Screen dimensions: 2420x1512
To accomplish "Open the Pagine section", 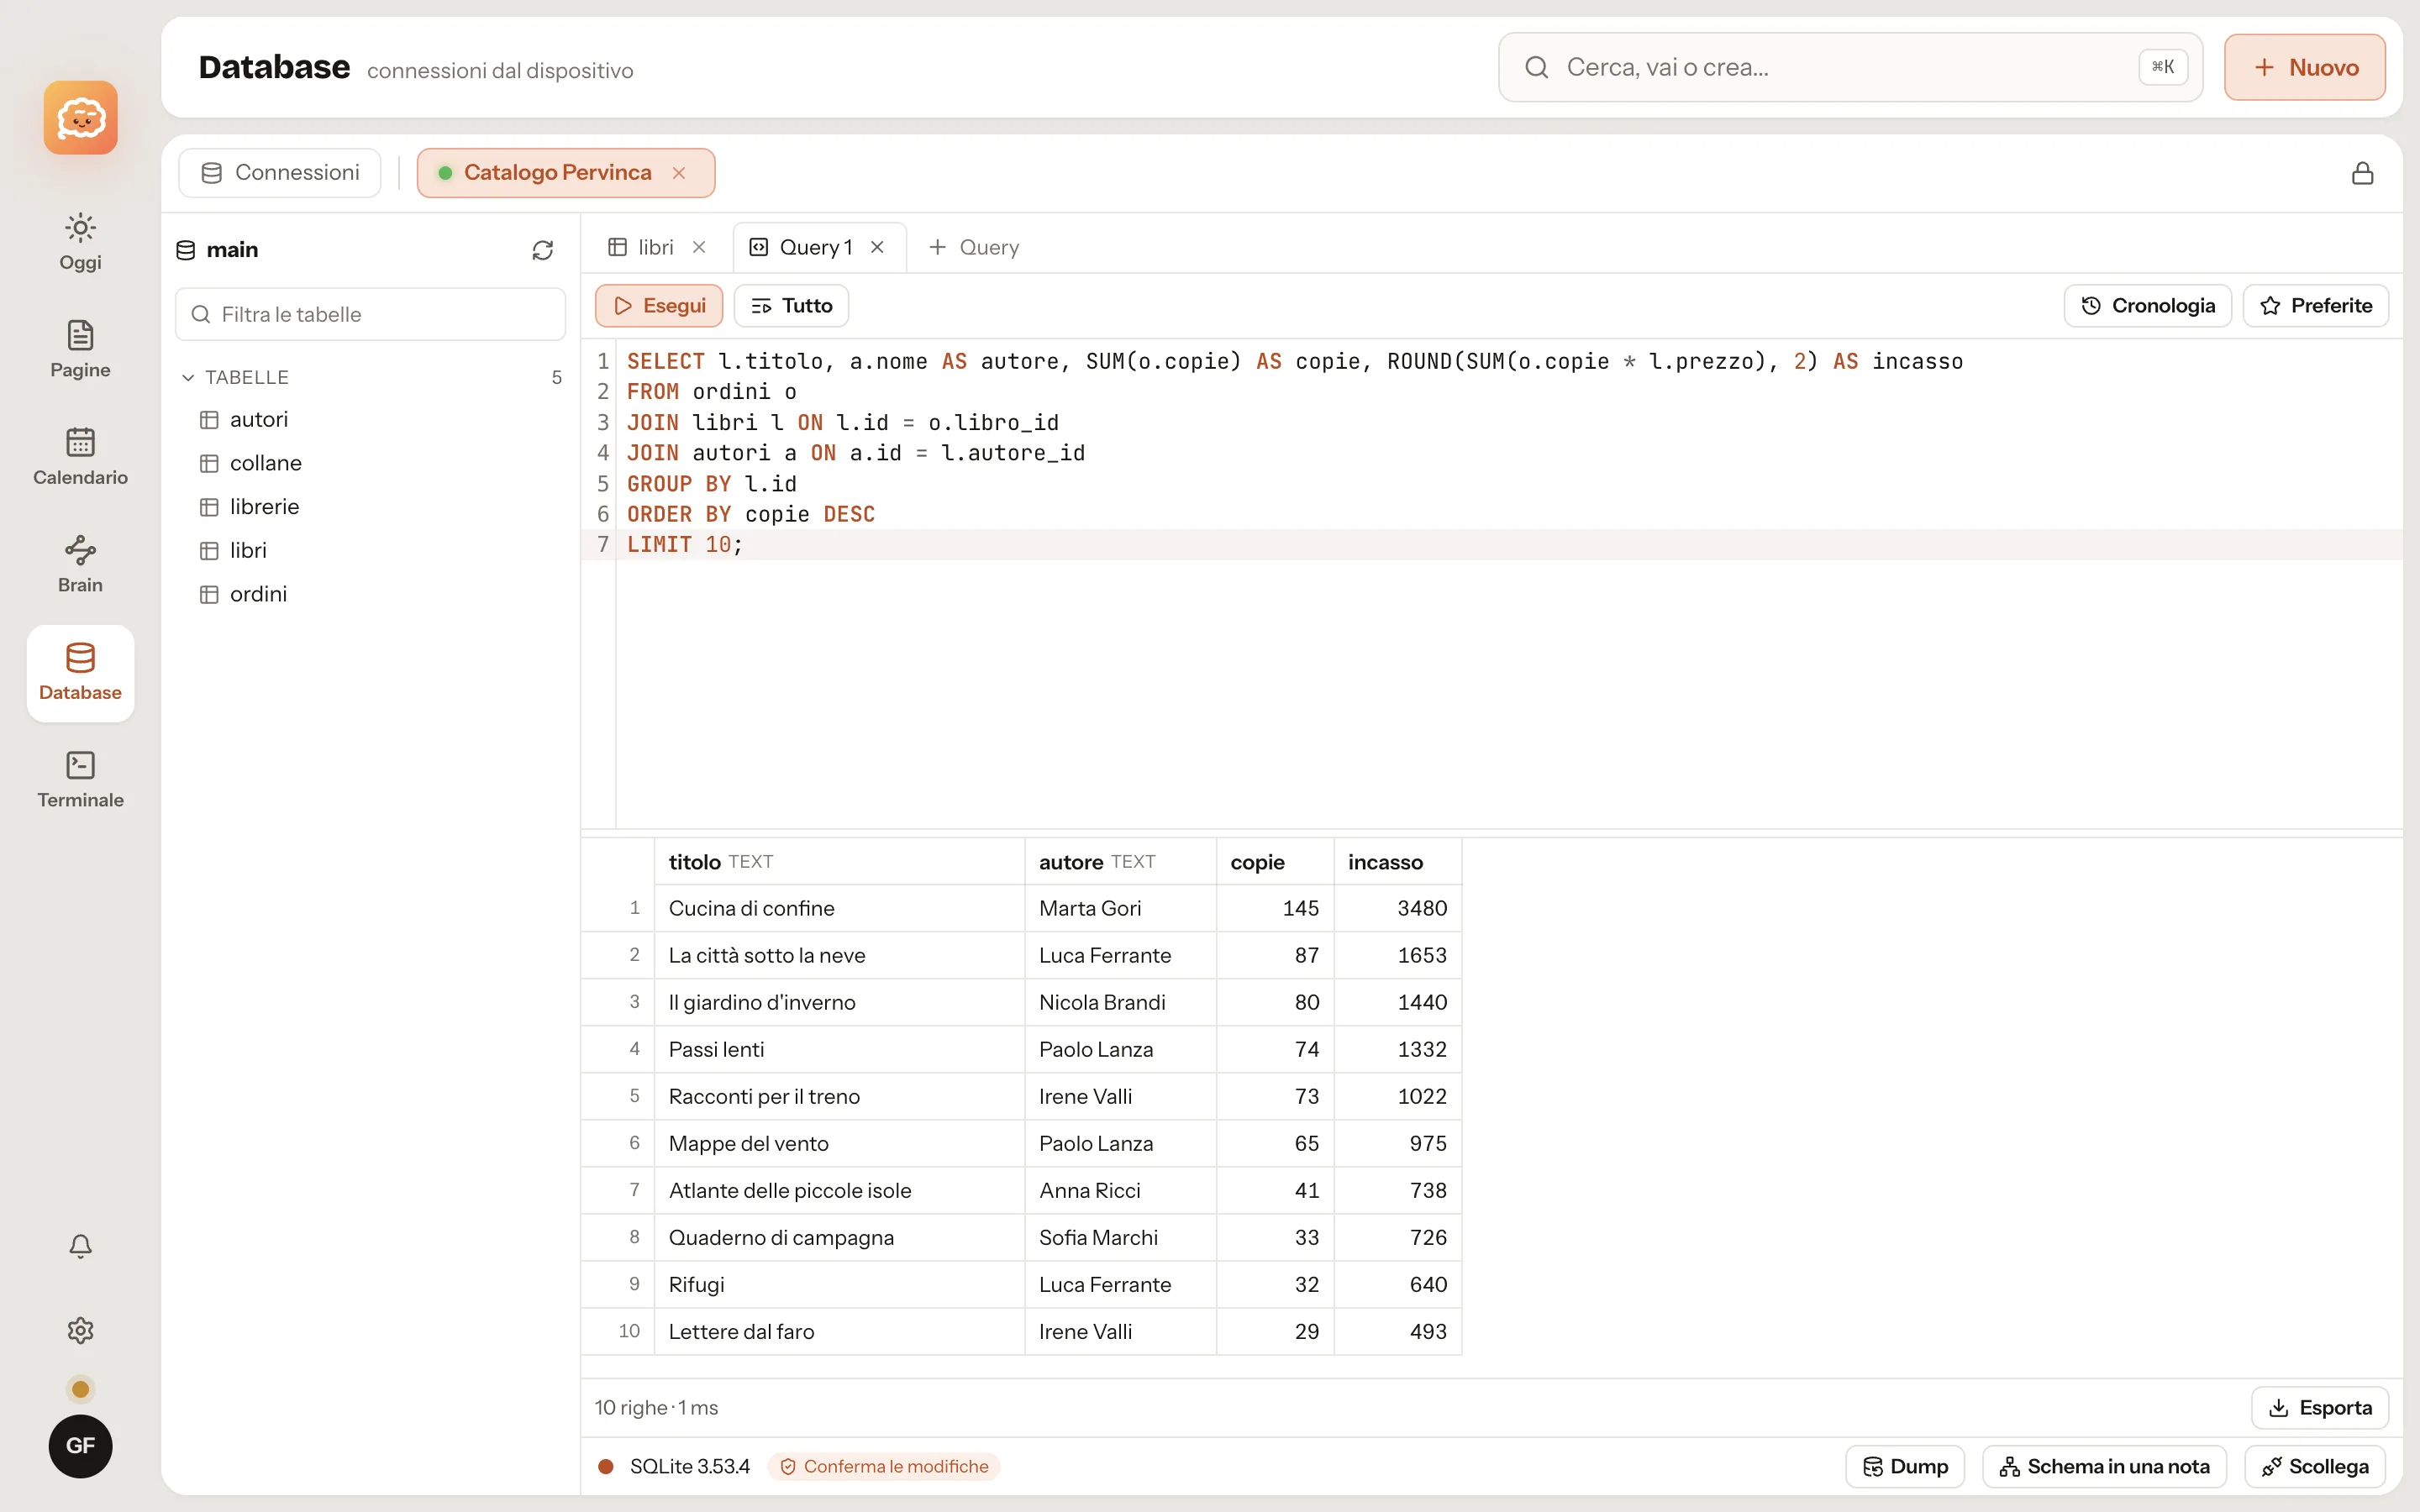I will pos(80,349).
